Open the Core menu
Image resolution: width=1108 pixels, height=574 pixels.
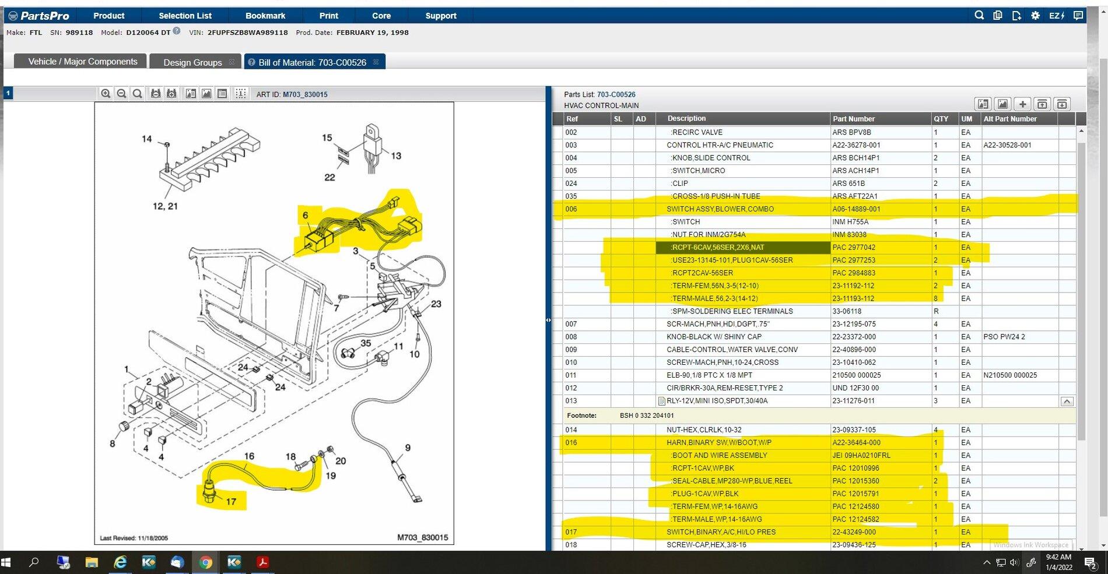[x=381, y=16]
